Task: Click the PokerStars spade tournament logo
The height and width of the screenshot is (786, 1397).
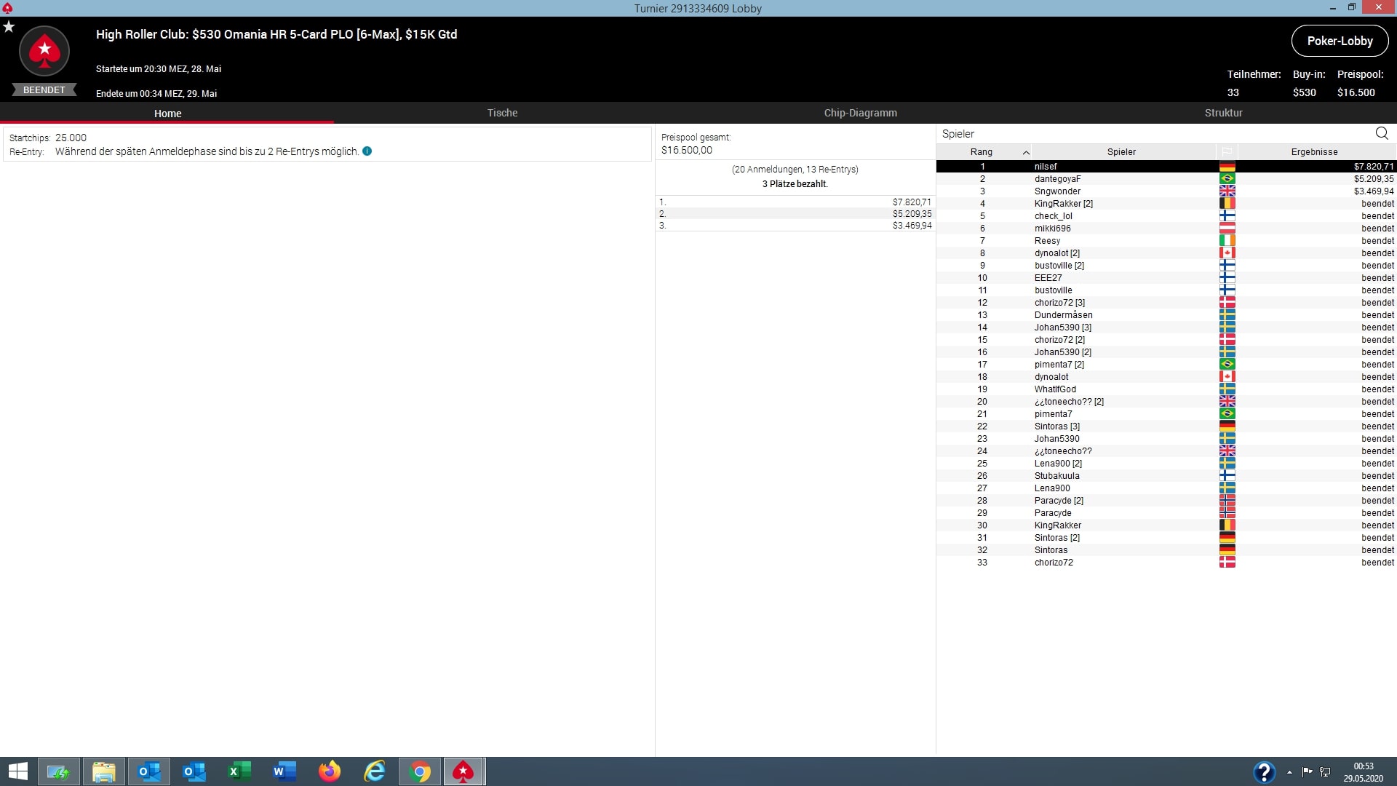Action: [x=44, y=51]
